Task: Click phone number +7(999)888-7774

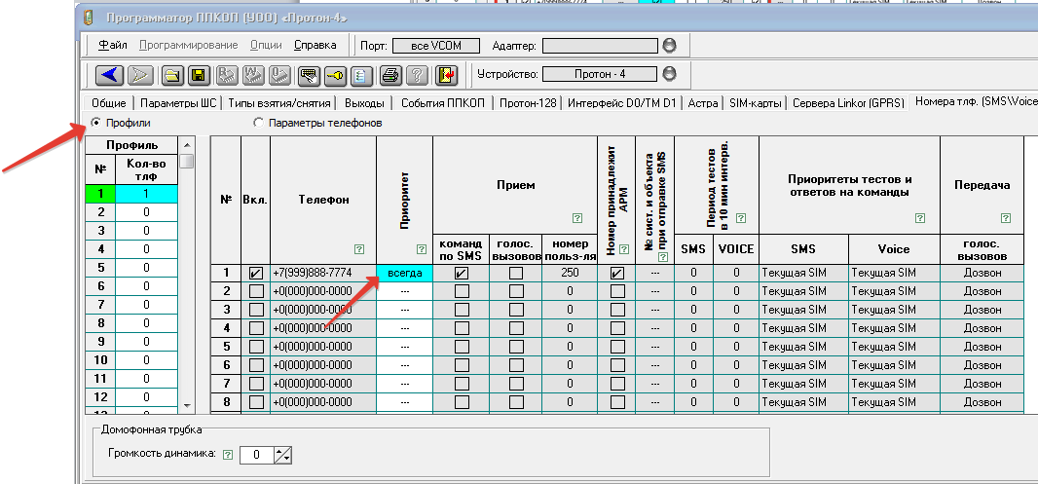Action: (312, 273)
